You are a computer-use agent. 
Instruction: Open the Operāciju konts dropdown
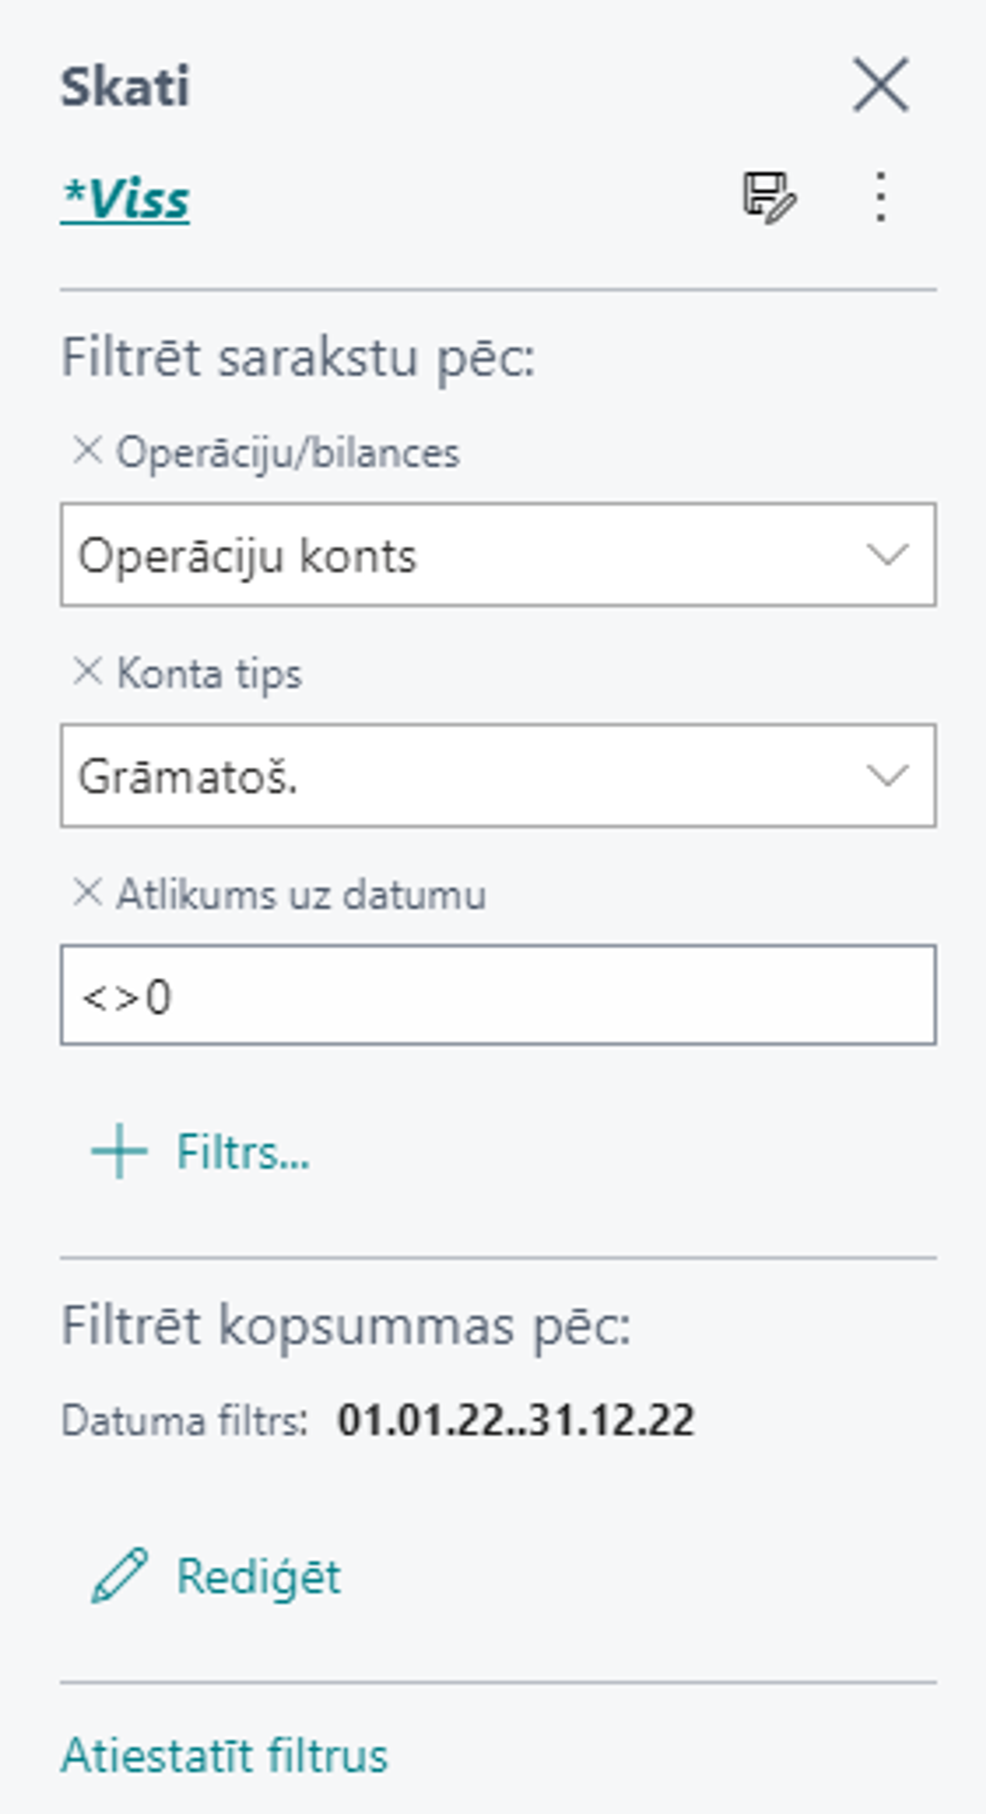[x=465, y=555]
